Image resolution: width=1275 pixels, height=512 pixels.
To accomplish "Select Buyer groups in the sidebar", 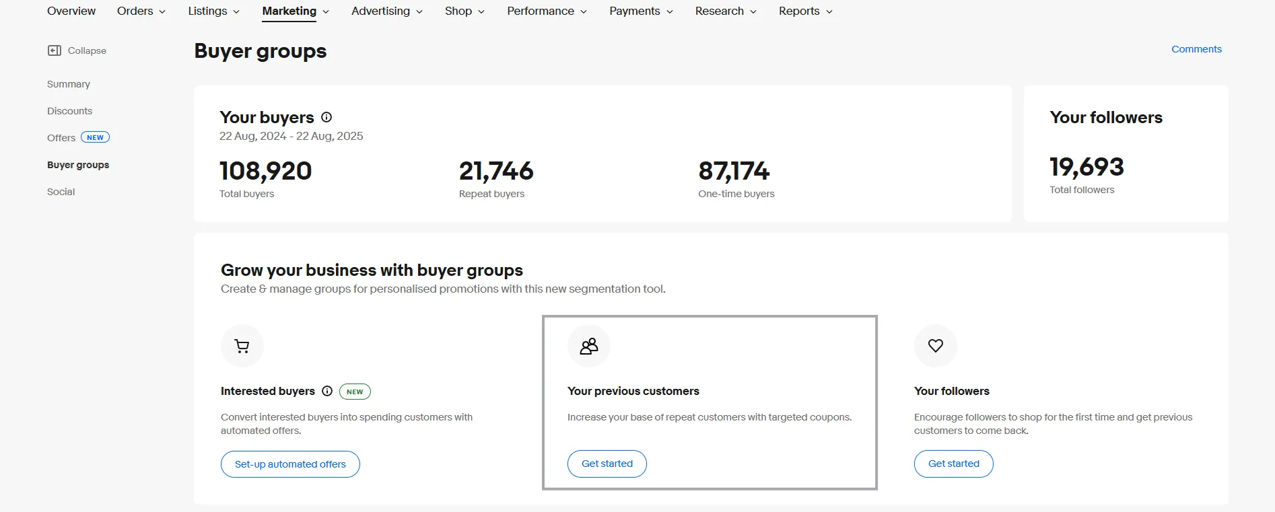I will (x=78, y=165).
